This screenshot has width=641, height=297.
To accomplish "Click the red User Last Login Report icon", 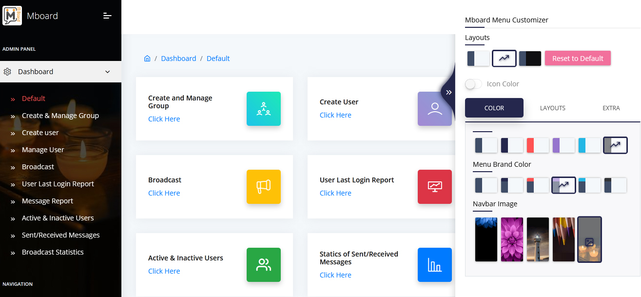I will coord(434,187).
